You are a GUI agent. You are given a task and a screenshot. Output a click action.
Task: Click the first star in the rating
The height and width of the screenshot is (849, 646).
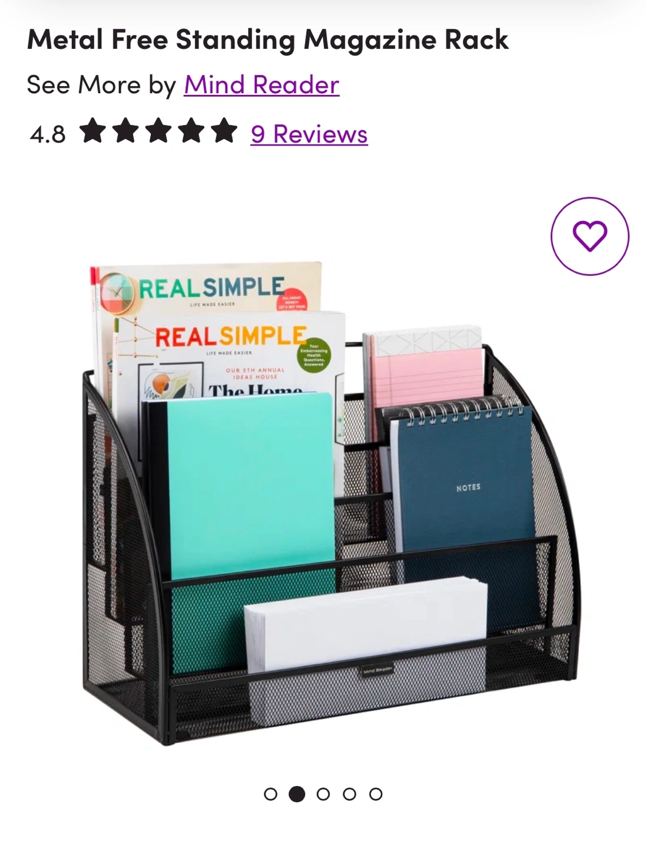click(x=92, y=131)
